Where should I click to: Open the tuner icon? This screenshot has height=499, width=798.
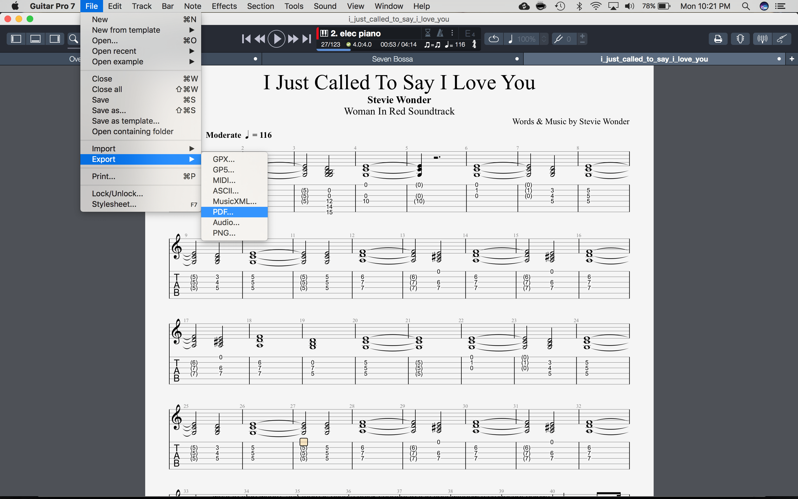click(762, 39)
